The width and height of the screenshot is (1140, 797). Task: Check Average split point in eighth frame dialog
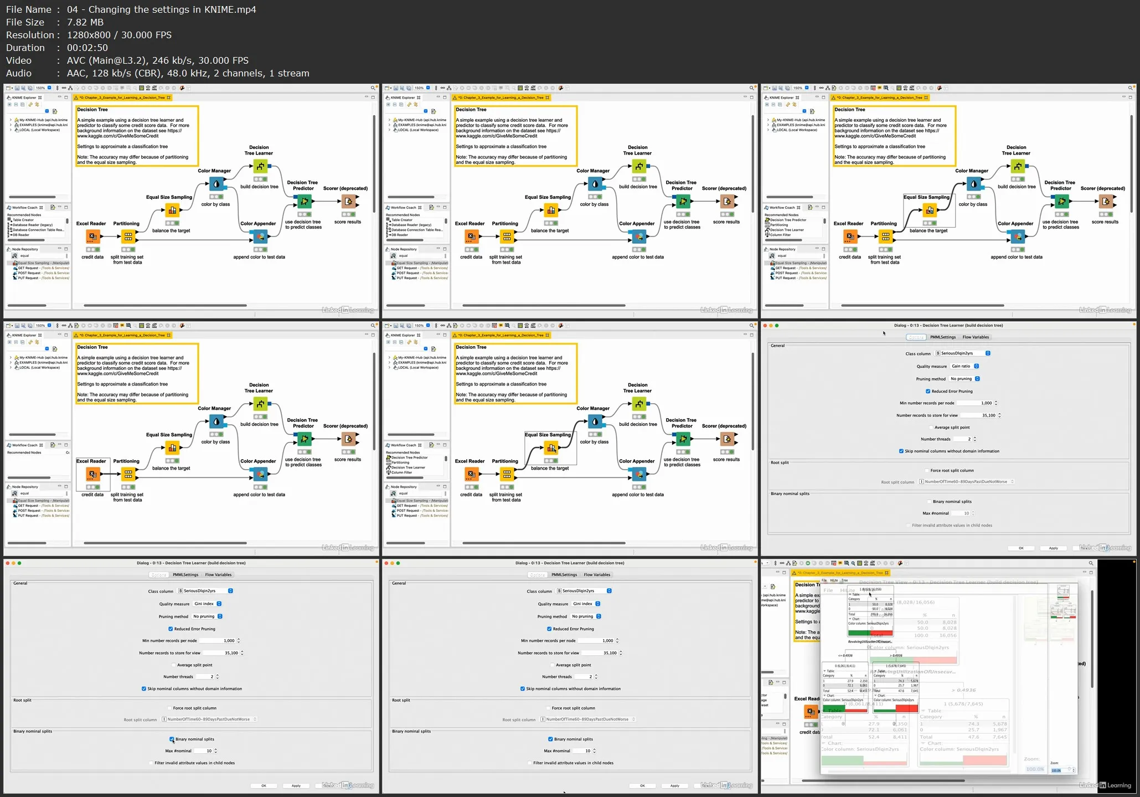coord(553,665)
